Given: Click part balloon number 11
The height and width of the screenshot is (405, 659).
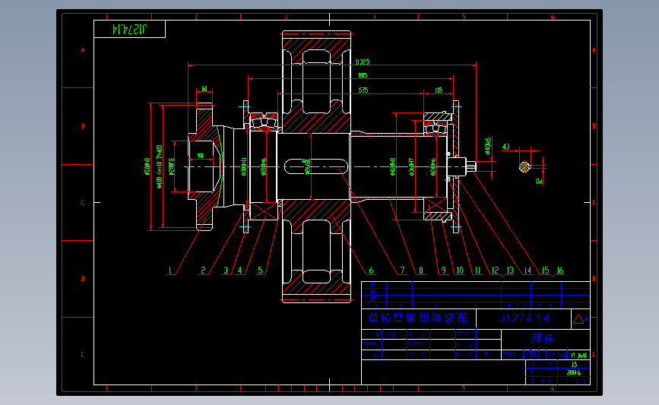Looking at the screenshot, I should point(477,271).
